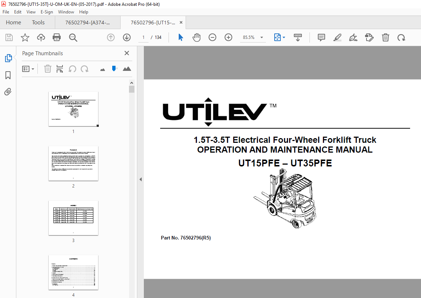
Task: Enlarge thumbnail size large mountain
Action: click(127, 69)
